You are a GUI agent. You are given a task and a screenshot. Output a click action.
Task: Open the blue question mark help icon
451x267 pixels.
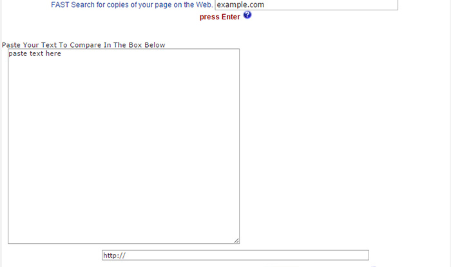point(247,15)
